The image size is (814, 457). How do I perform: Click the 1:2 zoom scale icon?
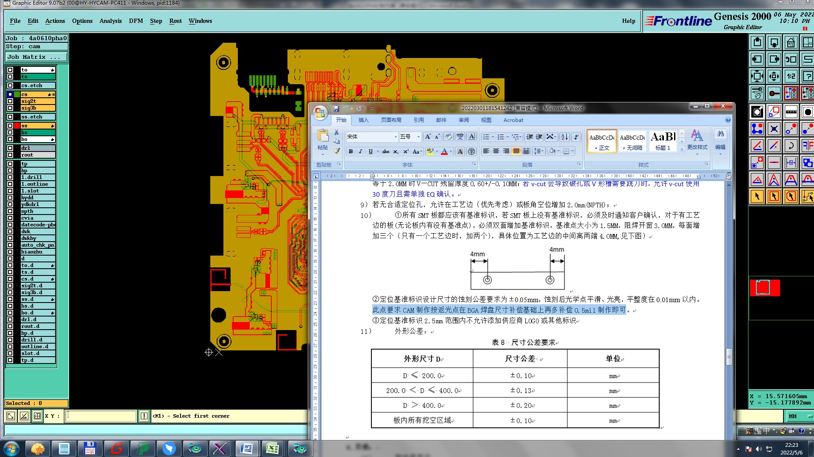click(791, 76)
